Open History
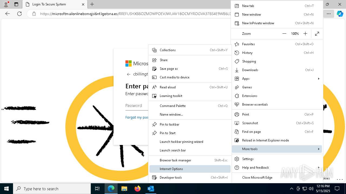346x194 pixels. 277,53
